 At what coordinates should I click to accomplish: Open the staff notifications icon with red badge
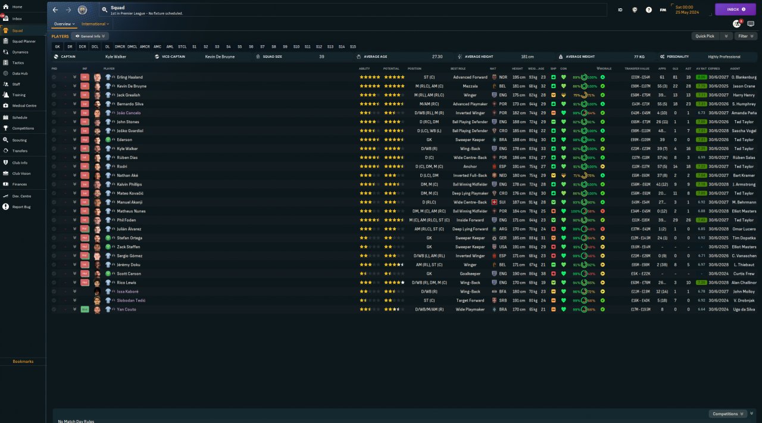[737, 24]
